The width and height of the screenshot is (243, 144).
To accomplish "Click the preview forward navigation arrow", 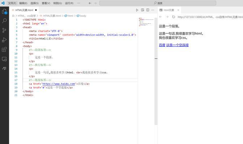I will pyautogui.click(x=167, y=17).
